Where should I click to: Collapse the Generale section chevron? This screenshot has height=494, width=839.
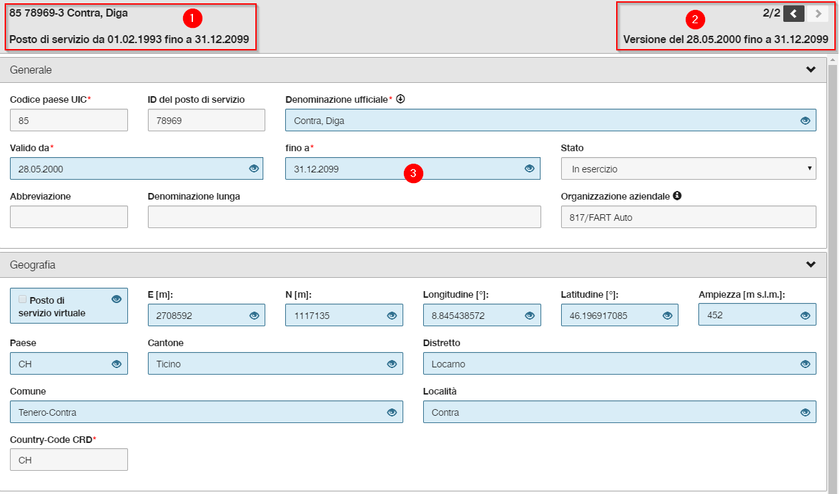coord(810,70)
